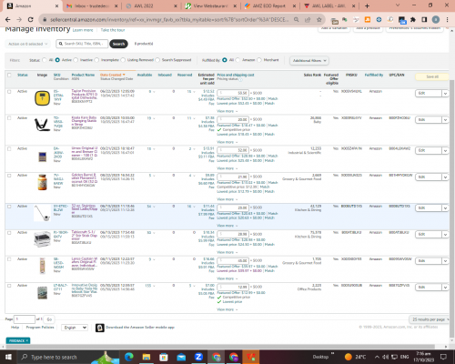Click the price field in the Koala Kare row

click(233, 120)
